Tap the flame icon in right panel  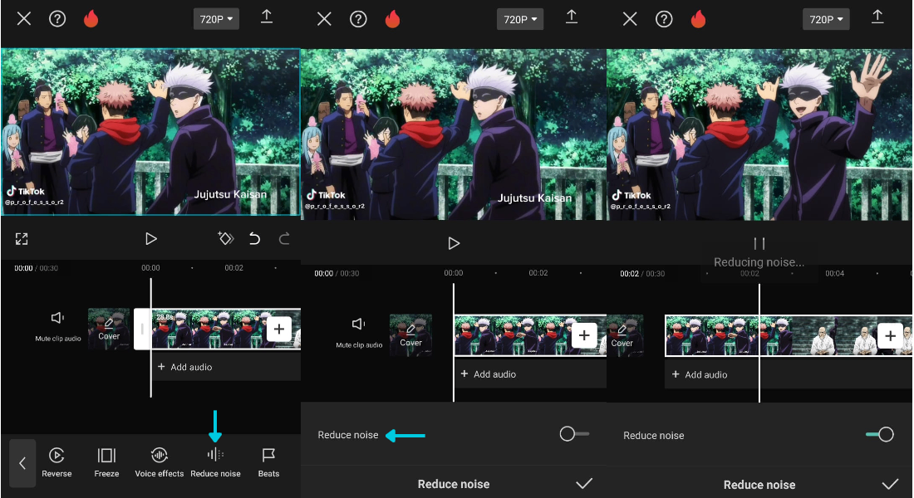pos(698,19)
